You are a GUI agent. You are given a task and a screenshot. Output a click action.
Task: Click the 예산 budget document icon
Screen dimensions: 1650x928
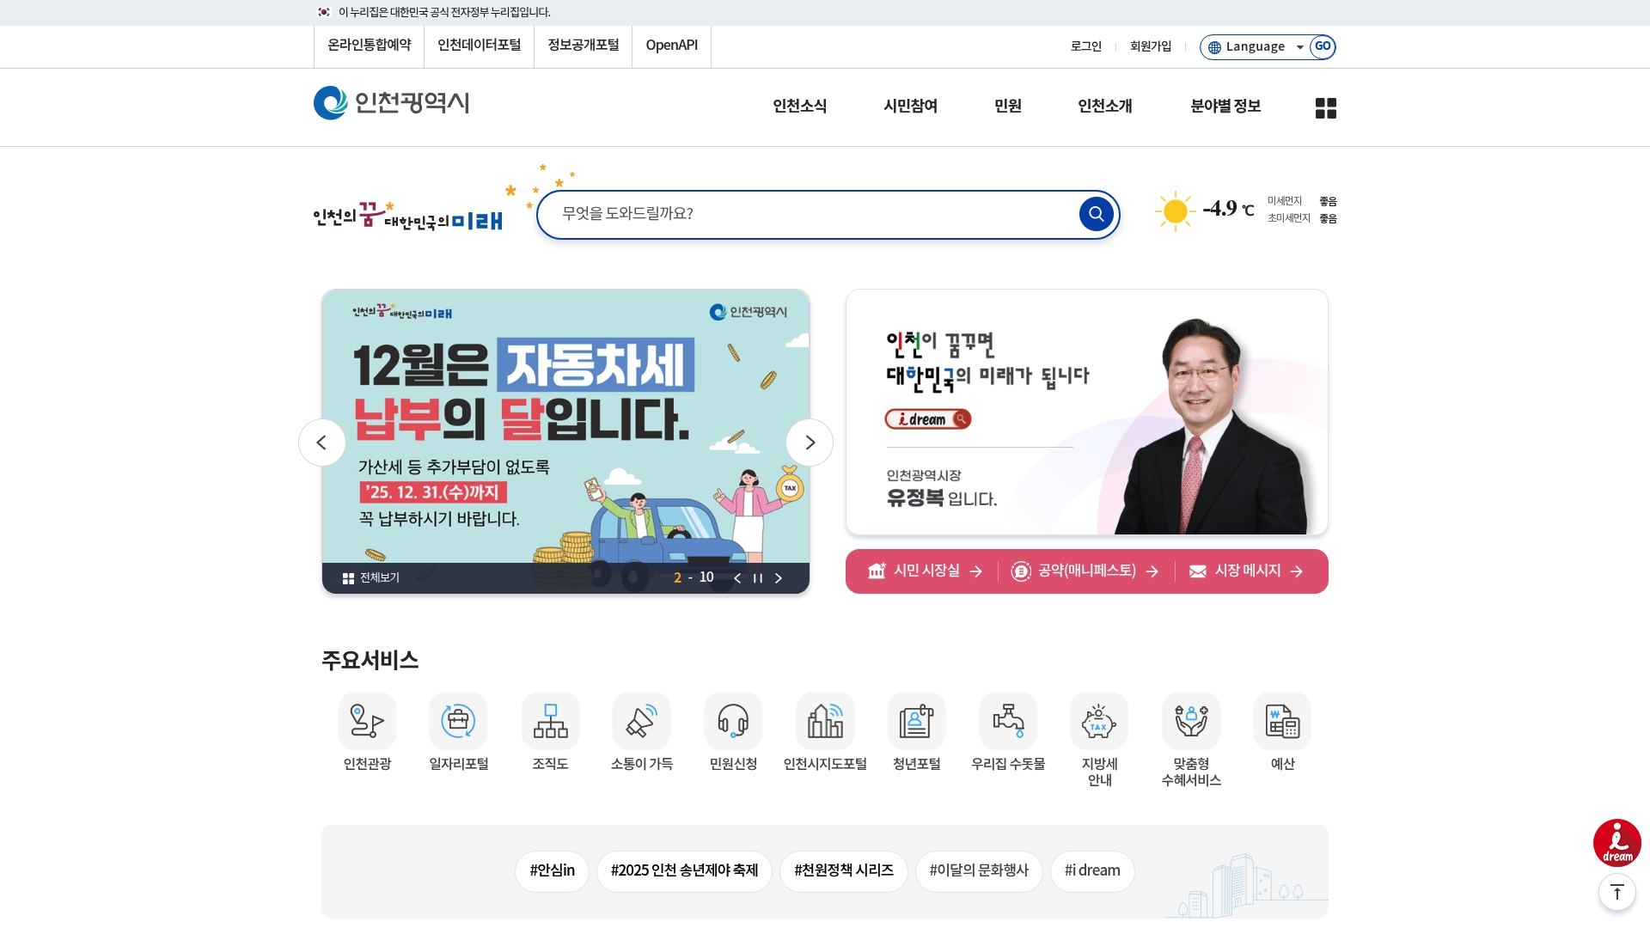[x=1283, y=722]
